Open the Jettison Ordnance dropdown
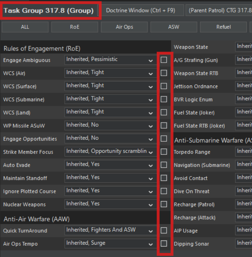The height and width of the screenshot is (257, 252). click(244, 86)
